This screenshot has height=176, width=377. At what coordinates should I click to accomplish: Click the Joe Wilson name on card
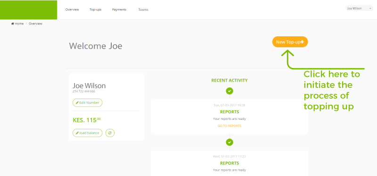pyautogui.click(x=89, y=86)
